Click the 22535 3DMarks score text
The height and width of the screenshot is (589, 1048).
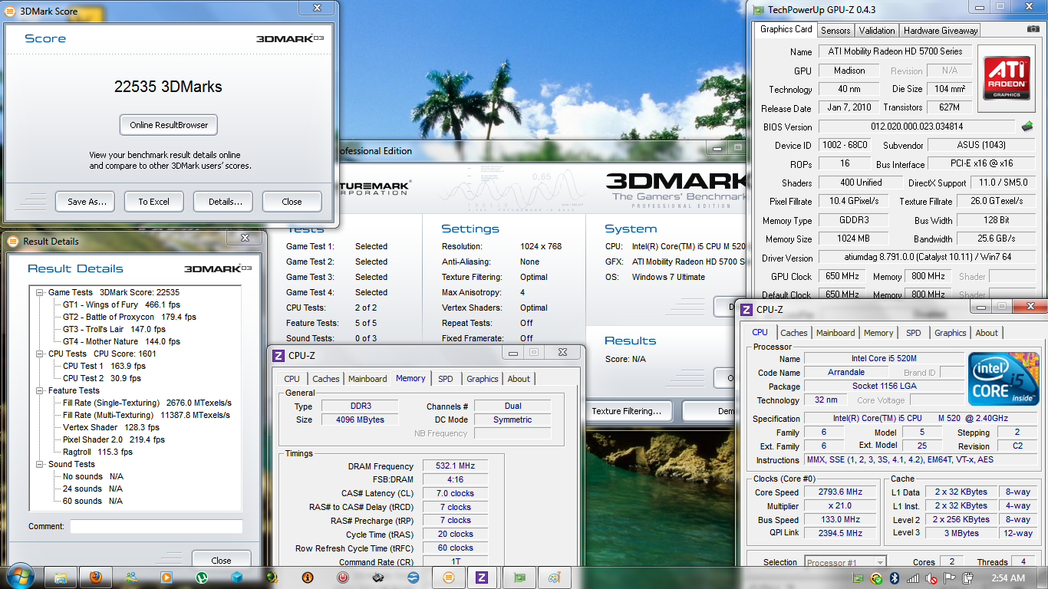(168, 87)
